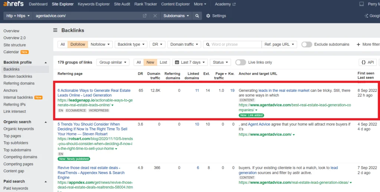Collapse the Paid search sidebar section
The width and height of the screenshot is (380, 192).
point(46,182)
